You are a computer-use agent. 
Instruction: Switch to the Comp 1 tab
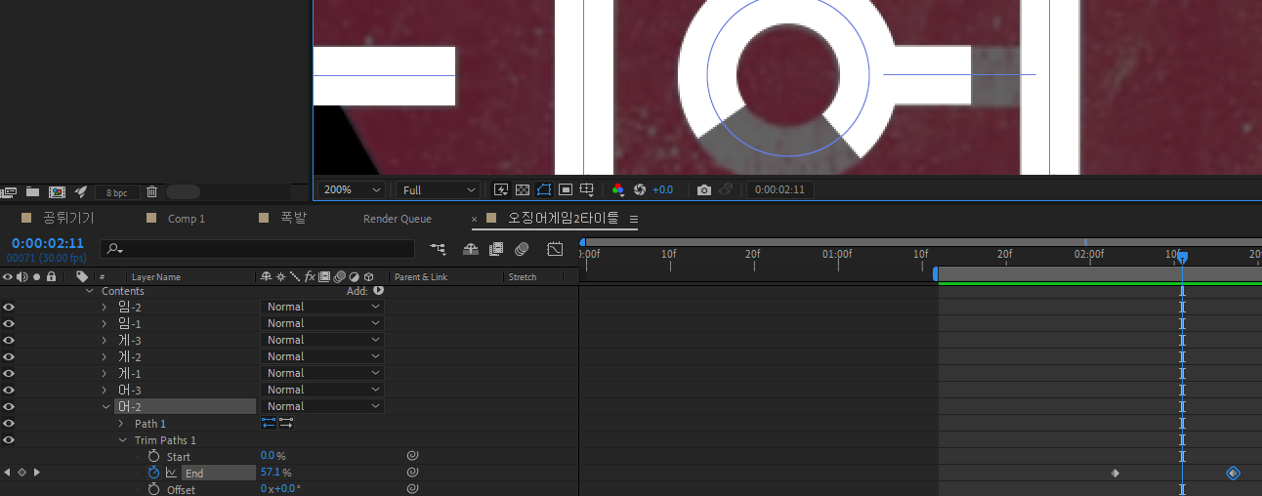pyautogui.click(x=186, y=219)
